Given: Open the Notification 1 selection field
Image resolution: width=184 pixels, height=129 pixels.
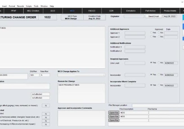Looking at the screenshot, I should (x=135, y=47).
